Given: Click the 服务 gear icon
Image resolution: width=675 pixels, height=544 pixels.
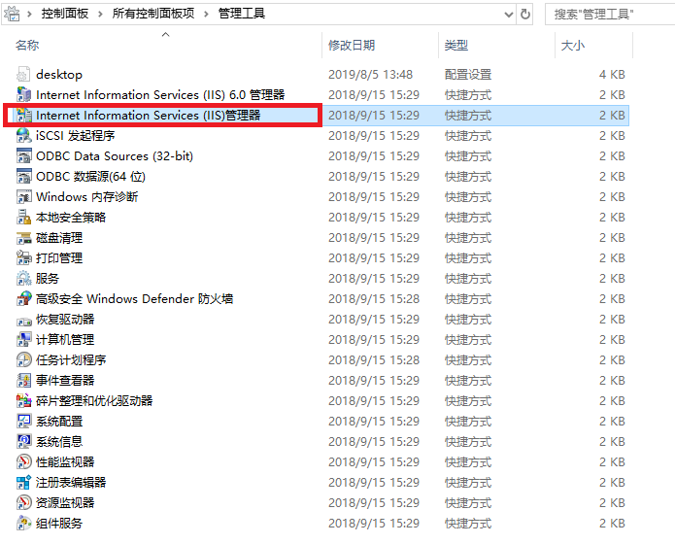Looking at the screenshot, I should pyautogui.click(x=23, y=278).
